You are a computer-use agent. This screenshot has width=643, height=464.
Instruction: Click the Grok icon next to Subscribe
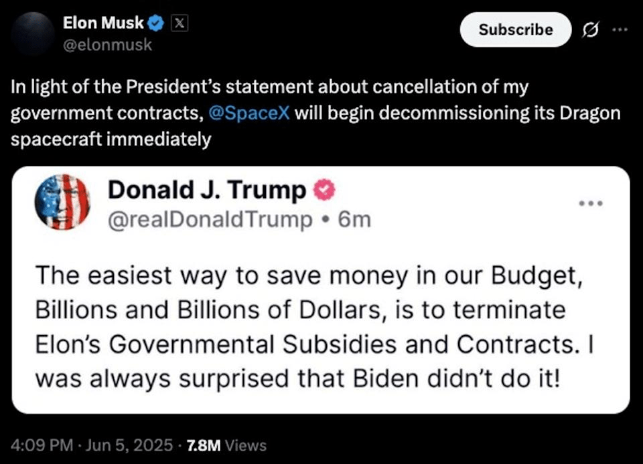pos(590,30)
